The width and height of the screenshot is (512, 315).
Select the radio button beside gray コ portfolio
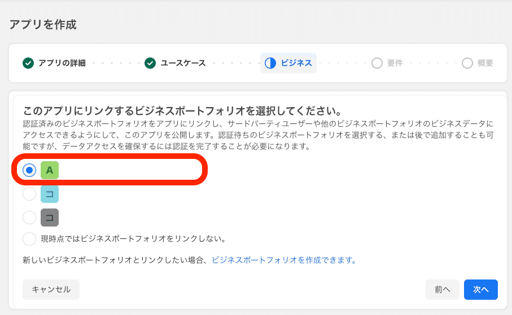tap(29, 218)
